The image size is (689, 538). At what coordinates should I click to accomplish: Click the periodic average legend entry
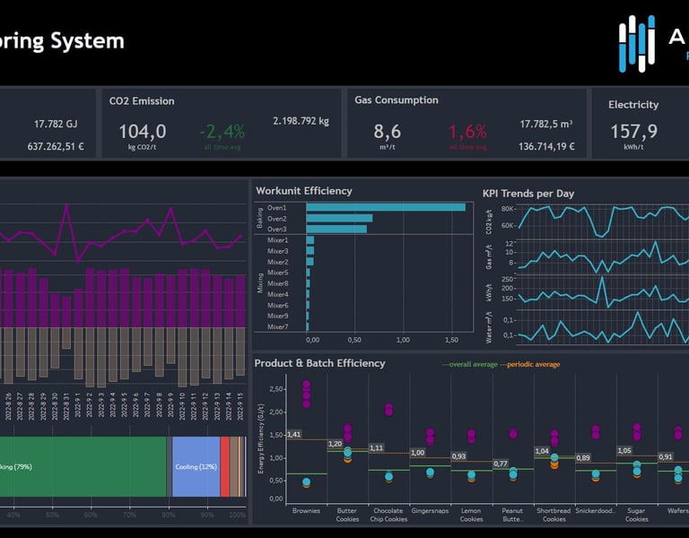click(x=530, y=364)
